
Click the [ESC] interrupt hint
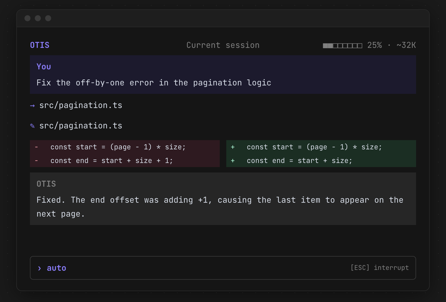pos(380,268)
